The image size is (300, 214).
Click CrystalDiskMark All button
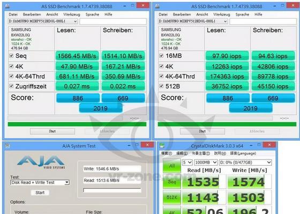pyautogui.click(x=171, y=166)
